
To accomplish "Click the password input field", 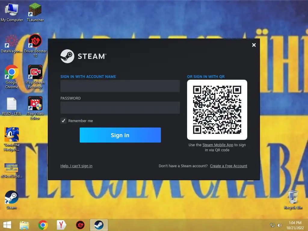I will (120, 108).
